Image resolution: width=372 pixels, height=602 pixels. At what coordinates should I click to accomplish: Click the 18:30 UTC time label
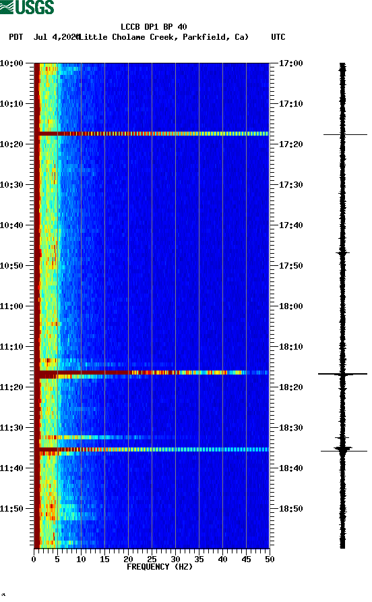pos(290,428)
